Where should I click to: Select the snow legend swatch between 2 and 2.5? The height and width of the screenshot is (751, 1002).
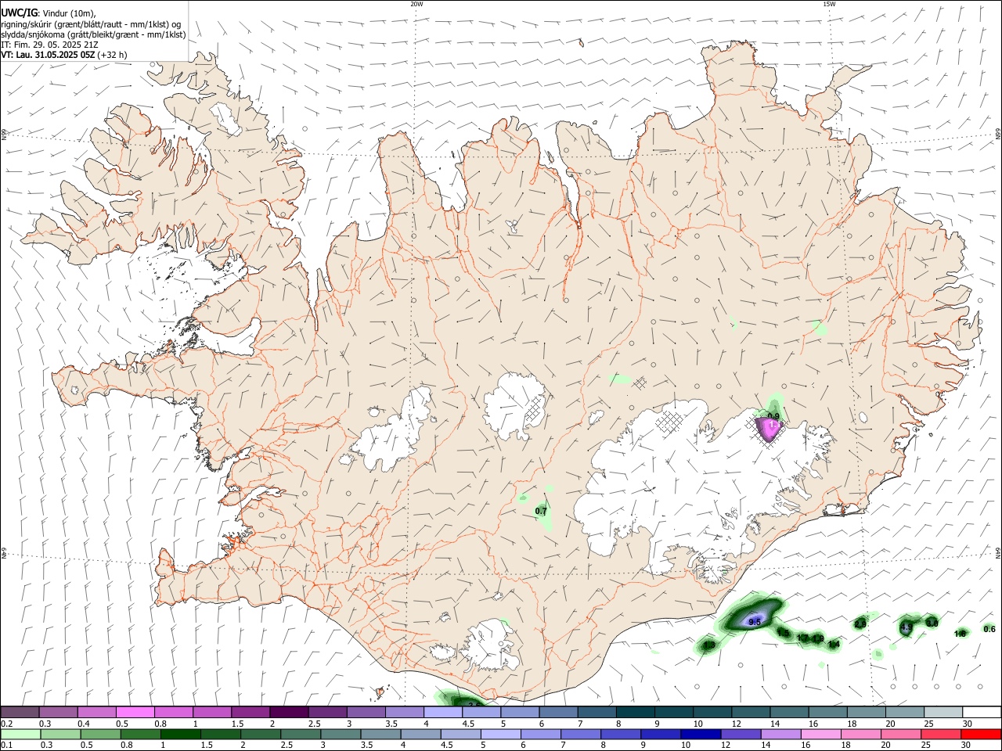[288, 711]
